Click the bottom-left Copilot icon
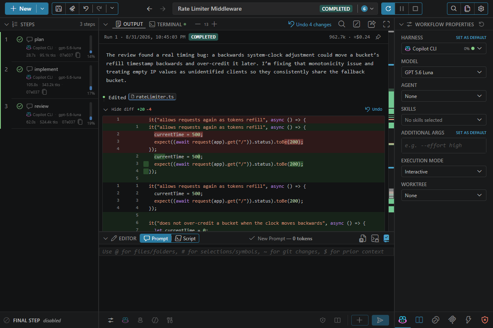493x328 pixels. (x=125, y=320)
